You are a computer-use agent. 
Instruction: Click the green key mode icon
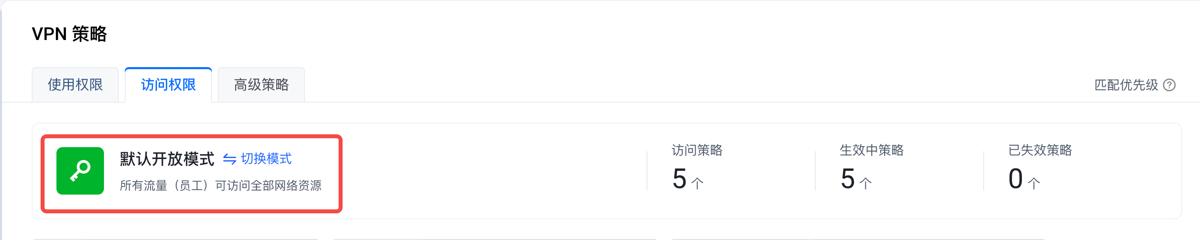click(x=80, y=171)
